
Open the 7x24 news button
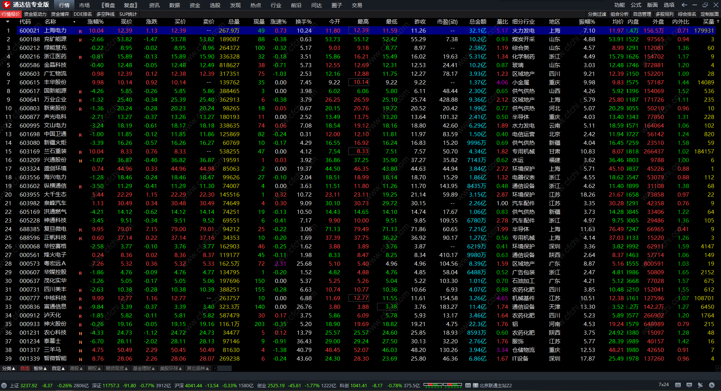664,385
